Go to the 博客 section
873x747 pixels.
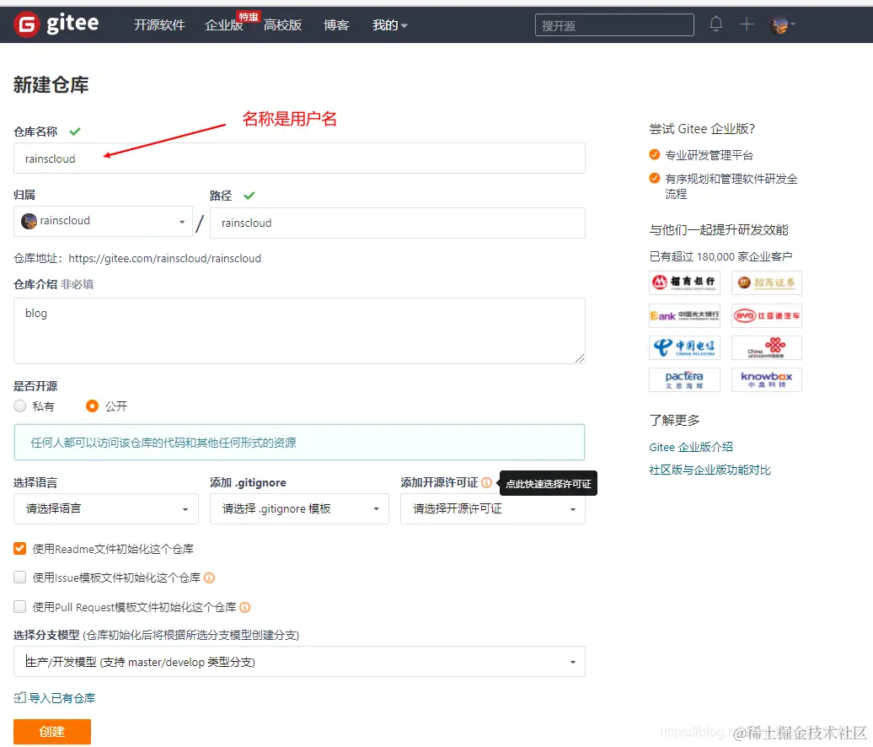tap(336, 24)
